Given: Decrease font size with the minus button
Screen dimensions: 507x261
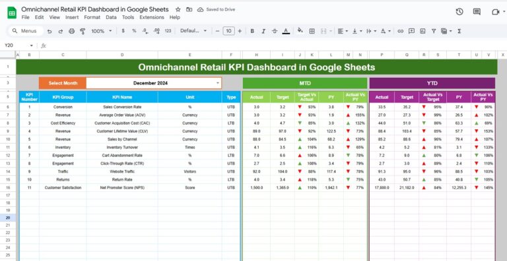Looking at the screenshot, I should click(218, 31).
